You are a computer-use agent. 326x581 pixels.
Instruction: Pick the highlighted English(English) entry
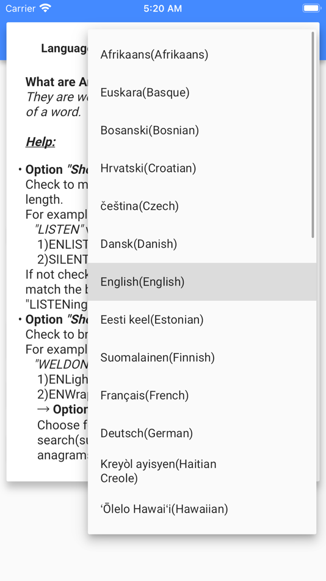tap(202, 281)
